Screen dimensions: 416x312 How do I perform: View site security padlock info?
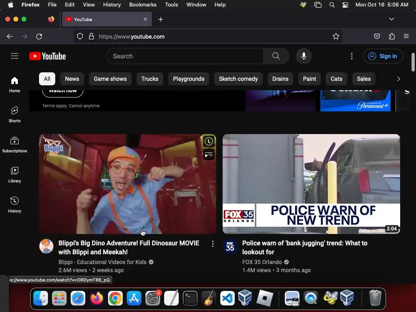91,36
